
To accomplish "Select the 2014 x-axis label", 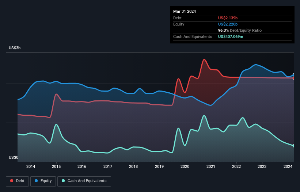I will coord(31,166).
